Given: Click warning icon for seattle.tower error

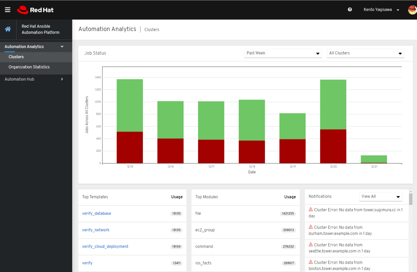Looking at the screenshot, I should pyautogui.click(x=311, y=244).
